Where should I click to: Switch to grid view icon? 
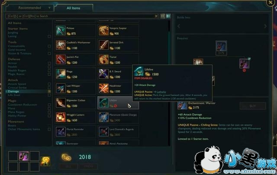click(x=163, y=16)
